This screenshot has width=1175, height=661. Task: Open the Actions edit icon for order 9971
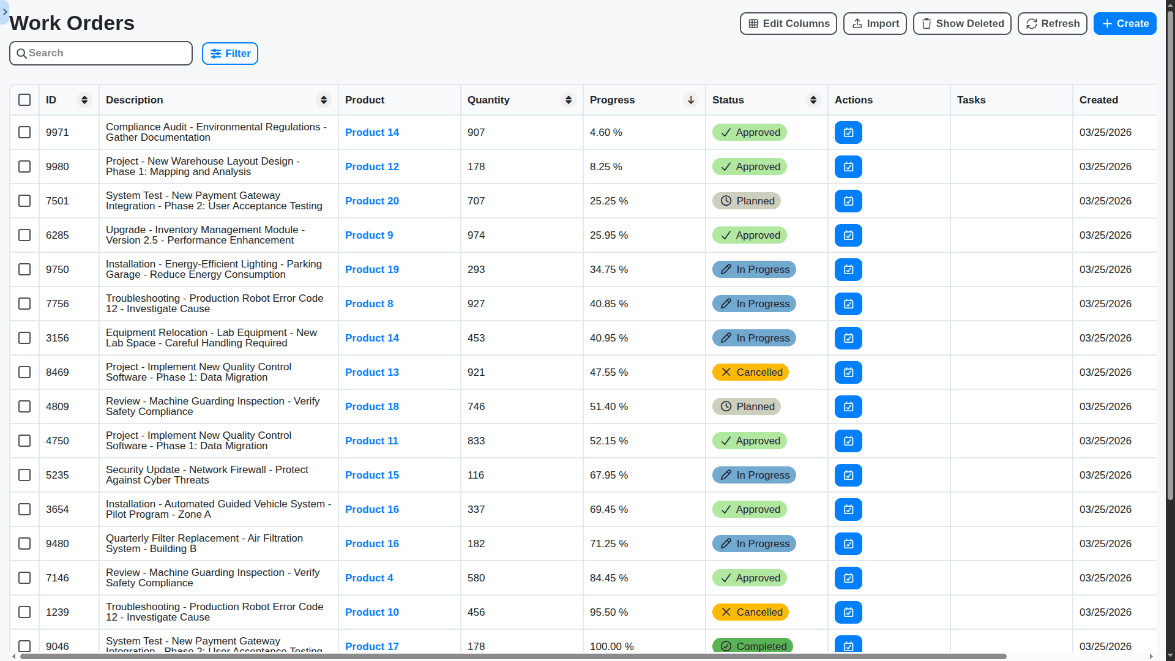(848, 132)
